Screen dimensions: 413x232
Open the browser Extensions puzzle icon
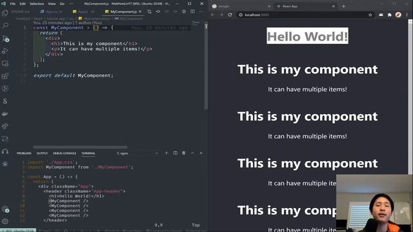tap(390, 15)
